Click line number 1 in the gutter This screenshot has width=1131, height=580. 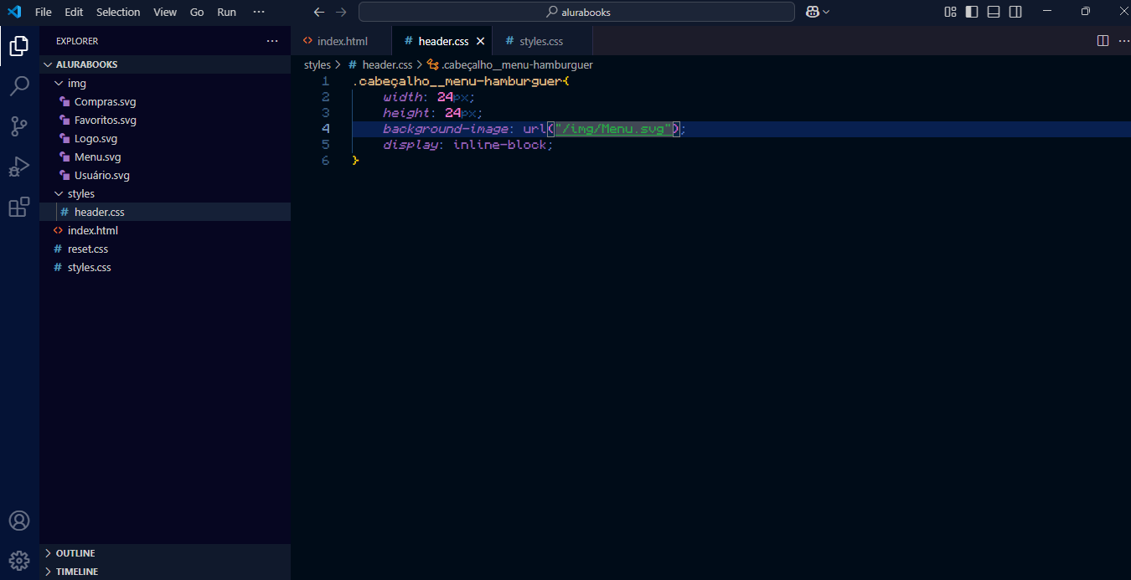pos(325,81)
